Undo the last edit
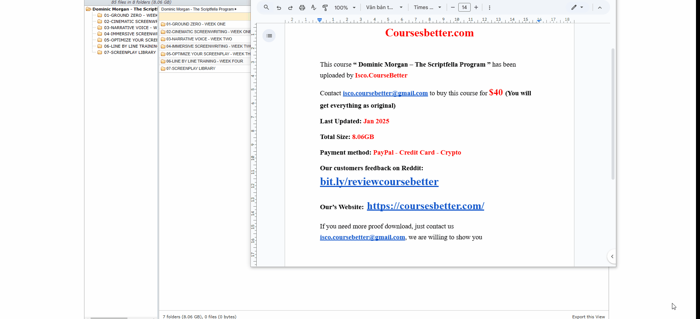The image size is (700, 319). [x=279, y=8]
